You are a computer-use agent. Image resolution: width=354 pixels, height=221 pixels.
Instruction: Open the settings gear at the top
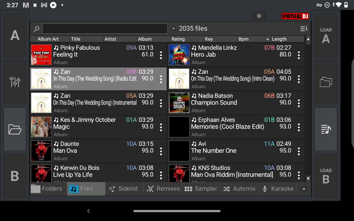click(x=259, y=16)
